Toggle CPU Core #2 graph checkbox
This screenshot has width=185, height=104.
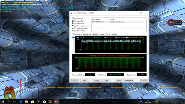[x=94, y=37]
